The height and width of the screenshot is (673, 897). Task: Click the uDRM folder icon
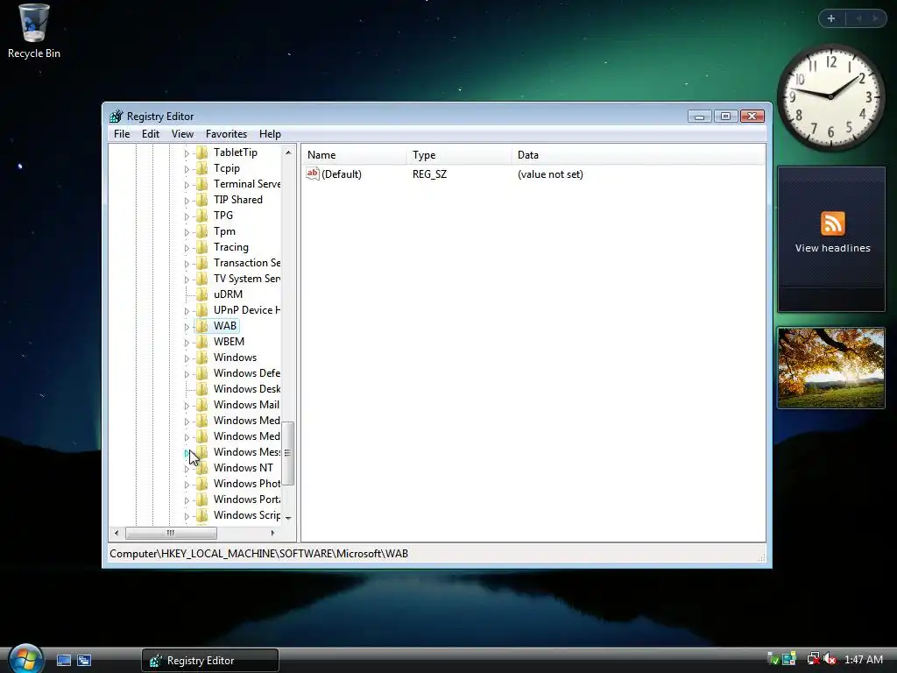pyautogui.click(x=202, y=294)
